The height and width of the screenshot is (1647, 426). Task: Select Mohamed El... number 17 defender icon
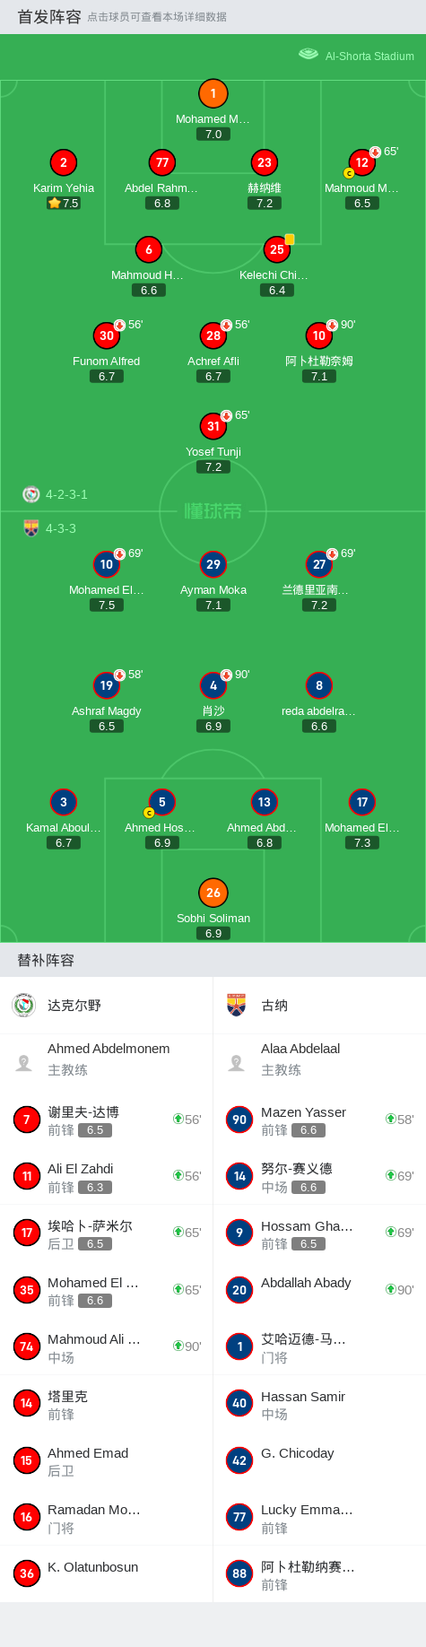[x=361, y=802]
